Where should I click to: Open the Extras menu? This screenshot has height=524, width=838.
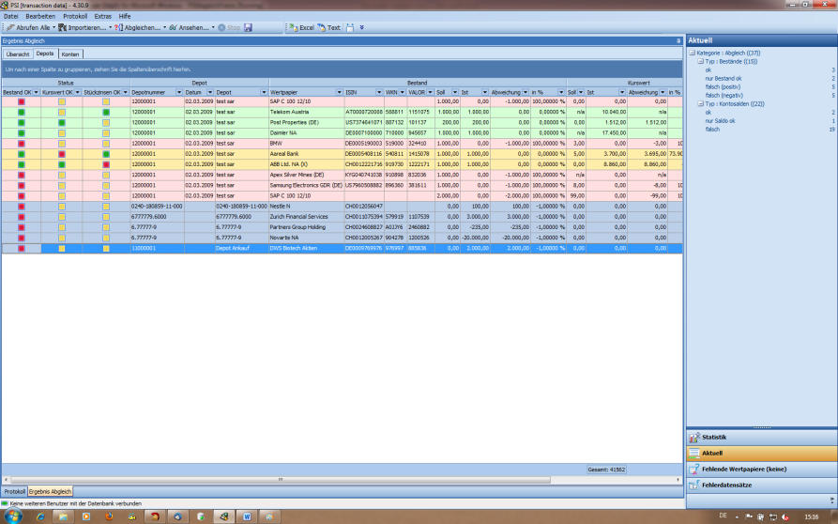[102, 16]
